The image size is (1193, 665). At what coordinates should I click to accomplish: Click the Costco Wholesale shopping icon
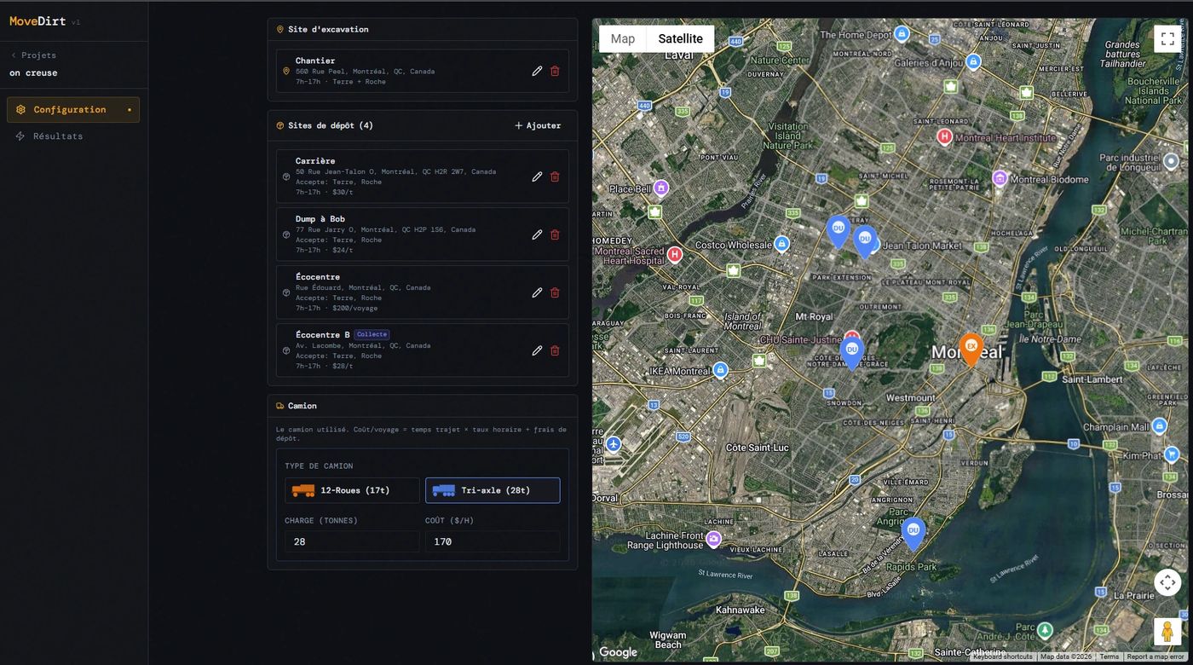(781, 244)
